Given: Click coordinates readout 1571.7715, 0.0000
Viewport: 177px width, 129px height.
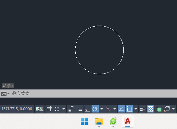Looking at the screenshot, I should click(x=17, y=109).
